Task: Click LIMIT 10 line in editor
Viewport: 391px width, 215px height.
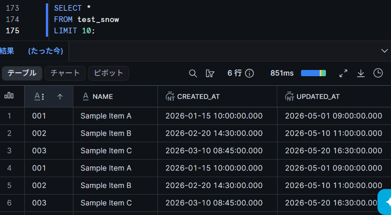Action: click(x=75, y=31)
